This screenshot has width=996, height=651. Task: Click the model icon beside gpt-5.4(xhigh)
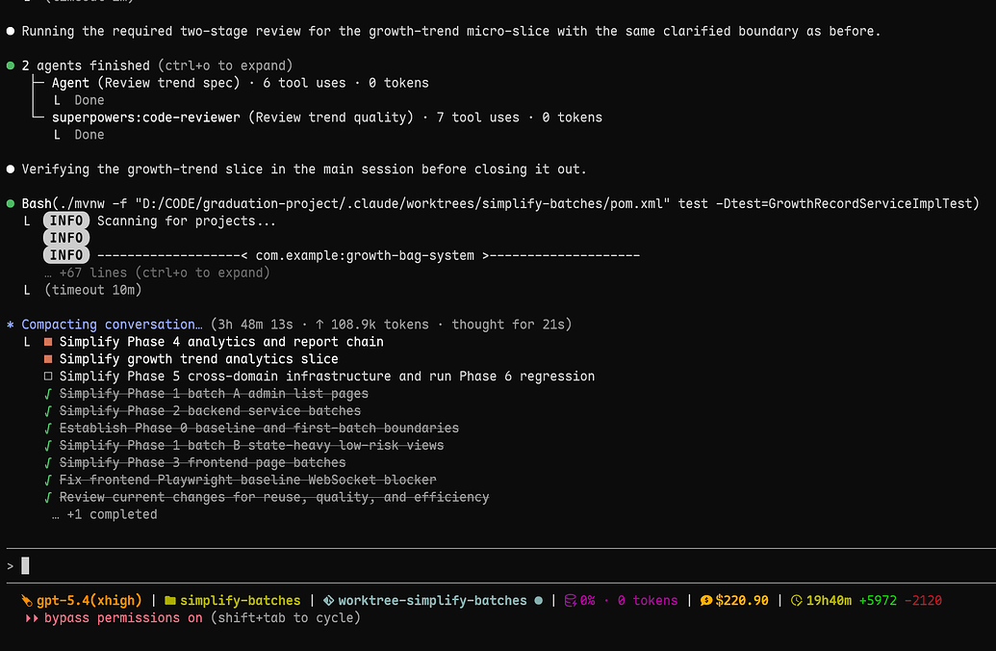pos(27,601)
